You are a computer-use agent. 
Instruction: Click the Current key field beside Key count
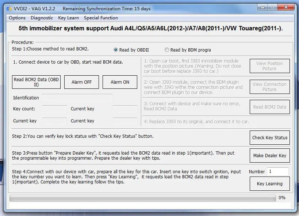125,109
